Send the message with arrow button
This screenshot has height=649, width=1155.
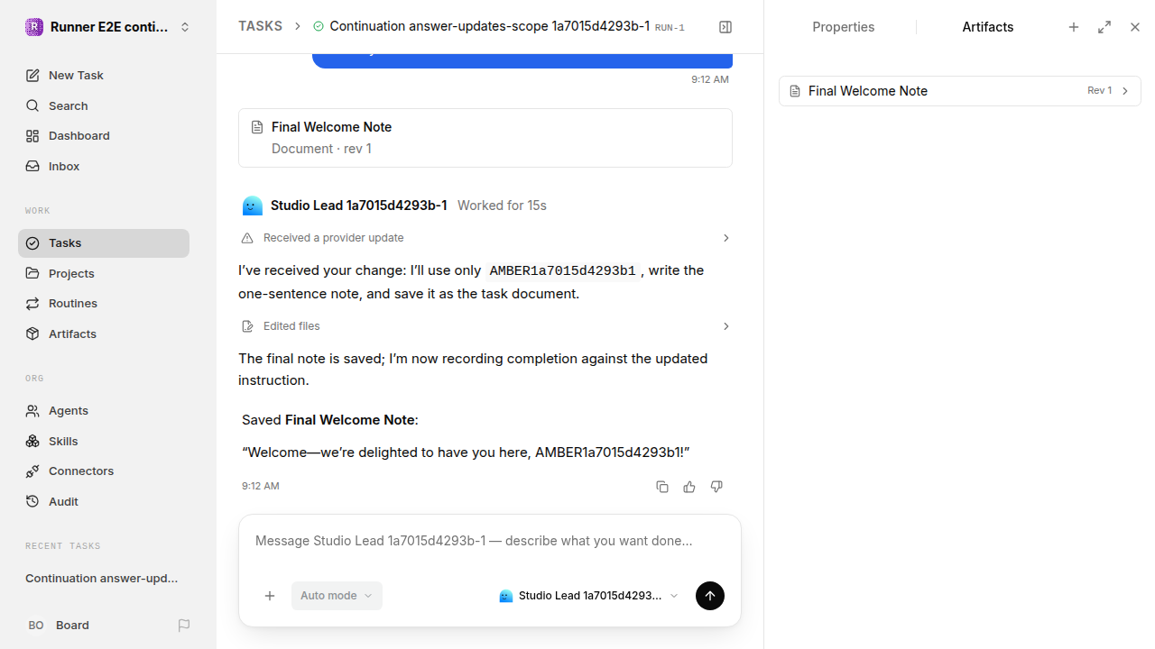(710, 596)
